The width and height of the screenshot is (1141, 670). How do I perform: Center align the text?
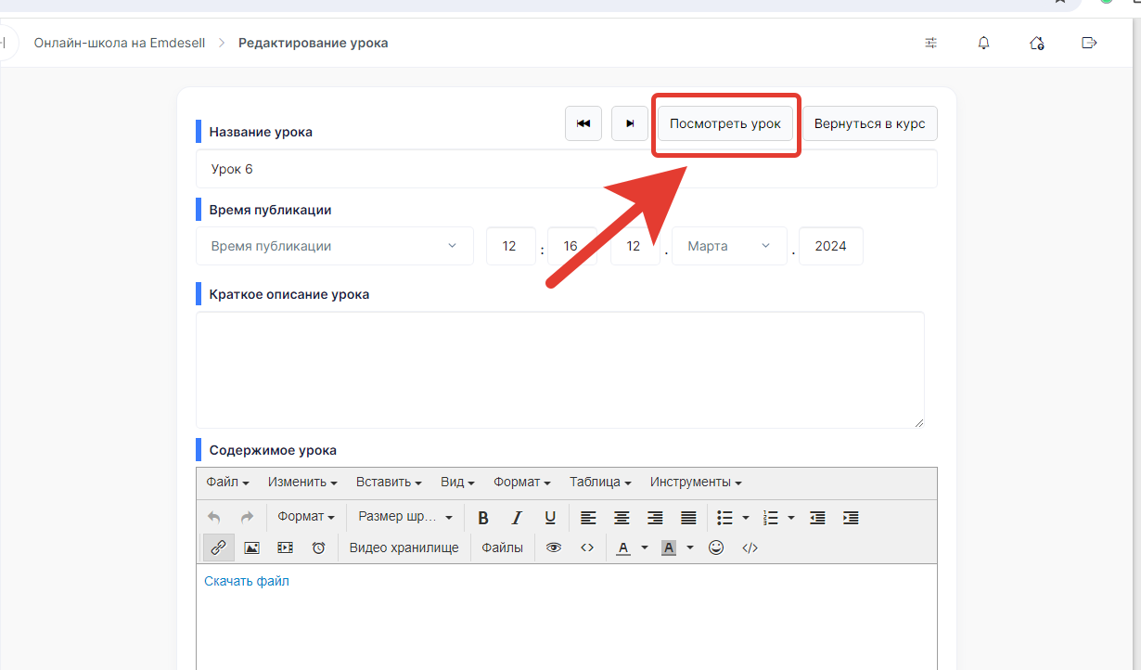[x=622, y=518]
